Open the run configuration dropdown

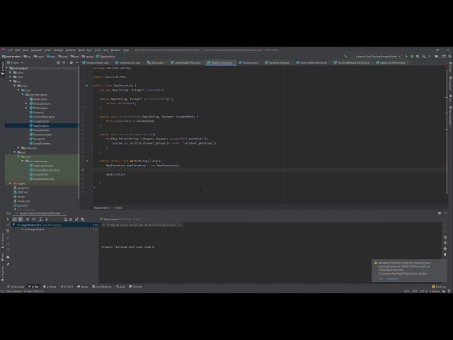pyautogui.click(x=377, y=57)
